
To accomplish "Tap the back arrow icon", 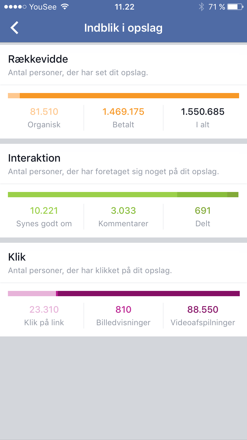I will click(14, 28).
